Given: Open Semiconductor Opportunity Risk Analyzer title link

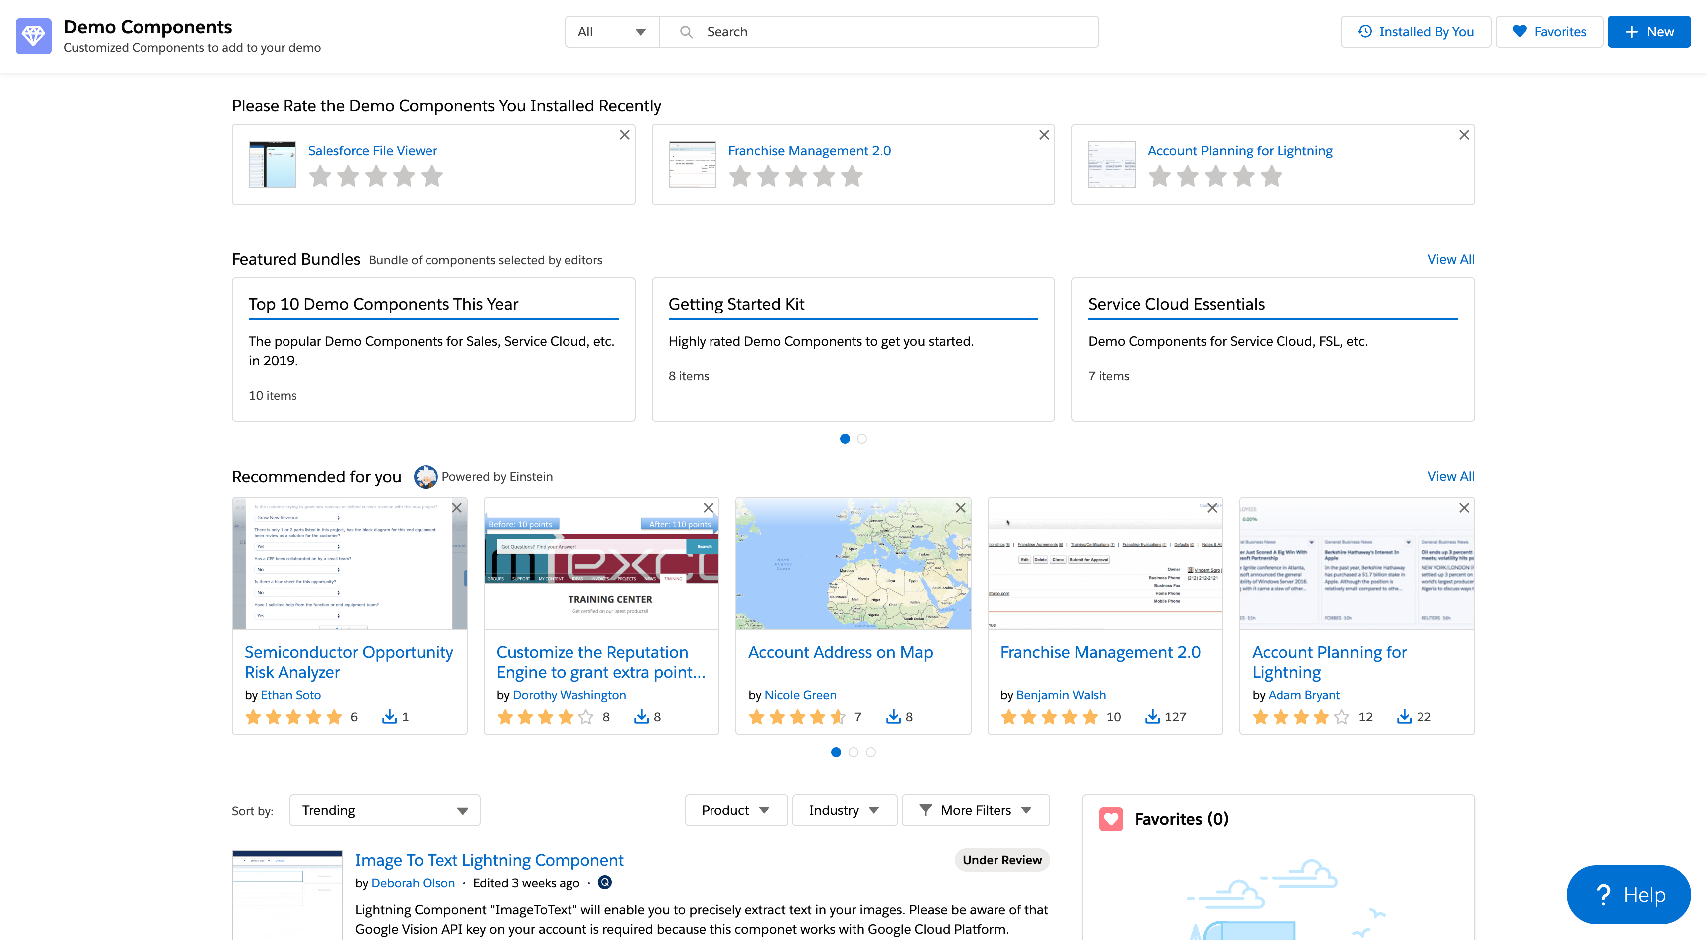Looking at the screenshot, I should tap(349, 662).
